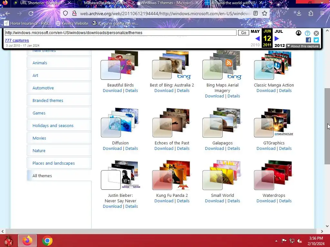Open the Firefox downloads panel
This screenshot has height=247, width=330.
pos(299,14)
